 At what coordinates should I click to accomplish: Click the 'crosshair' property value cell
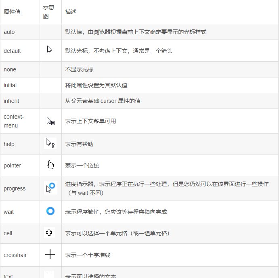20,255
